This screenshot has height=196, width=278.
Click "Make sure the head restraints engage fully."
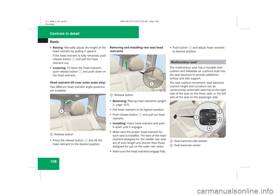[139, 151]
